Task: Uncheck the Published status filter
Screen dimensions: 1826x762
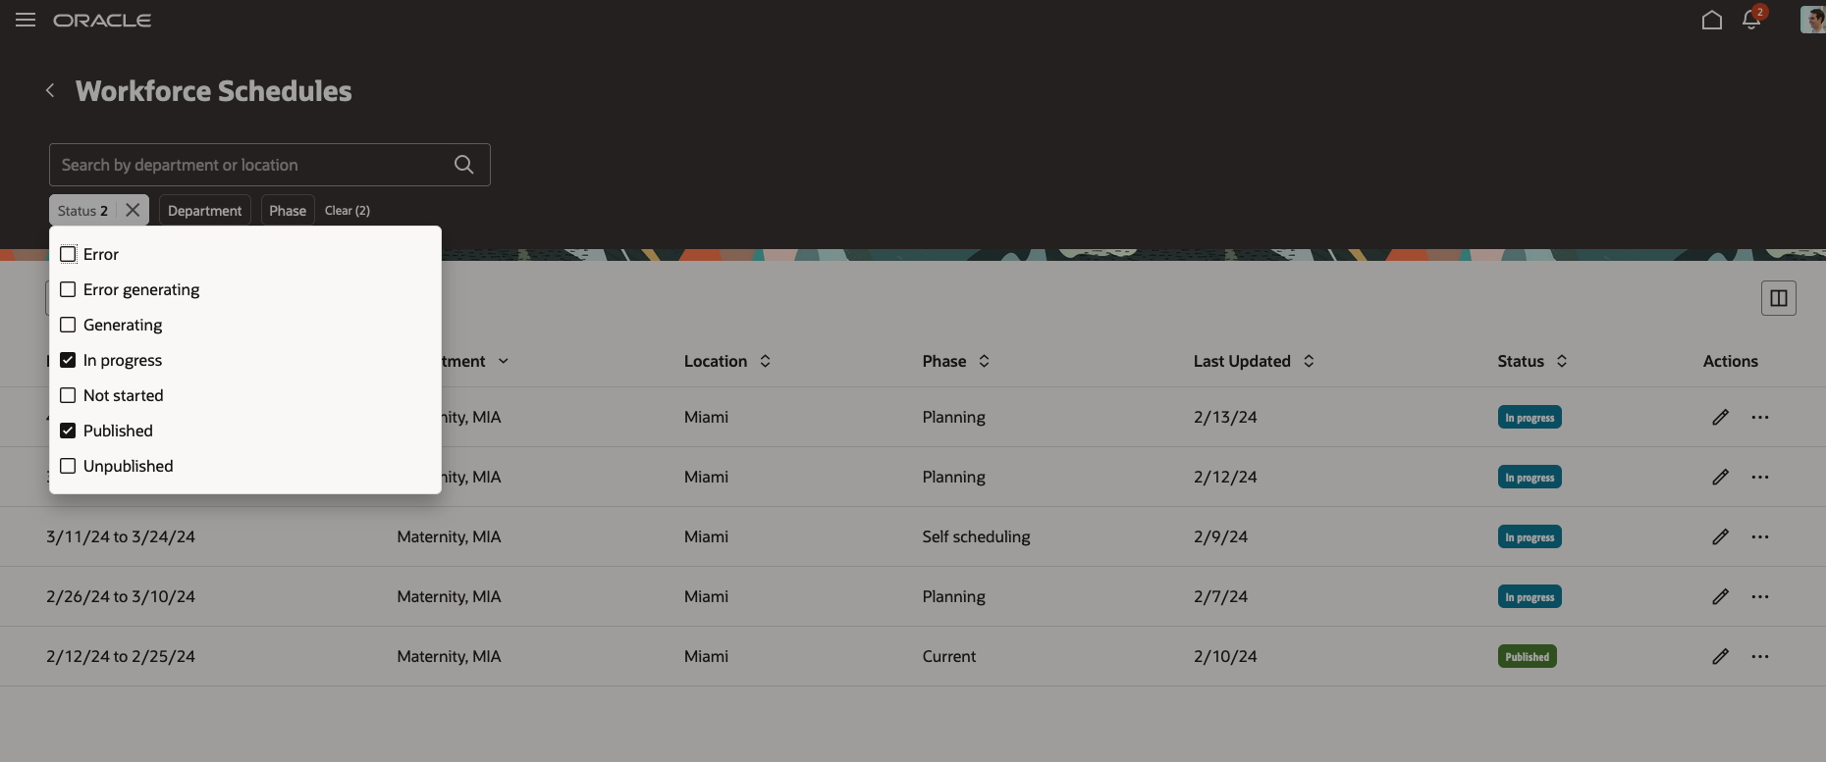Action: [x=68, y=431]
